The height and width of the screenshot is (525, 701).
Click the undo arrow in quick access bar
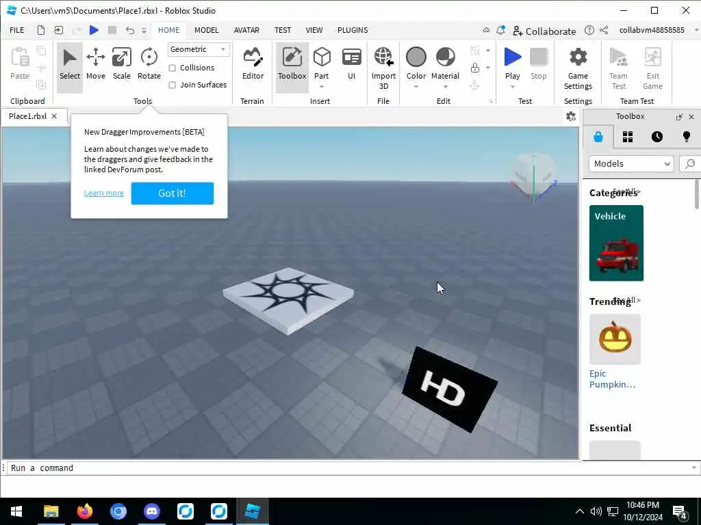point(129,30)
